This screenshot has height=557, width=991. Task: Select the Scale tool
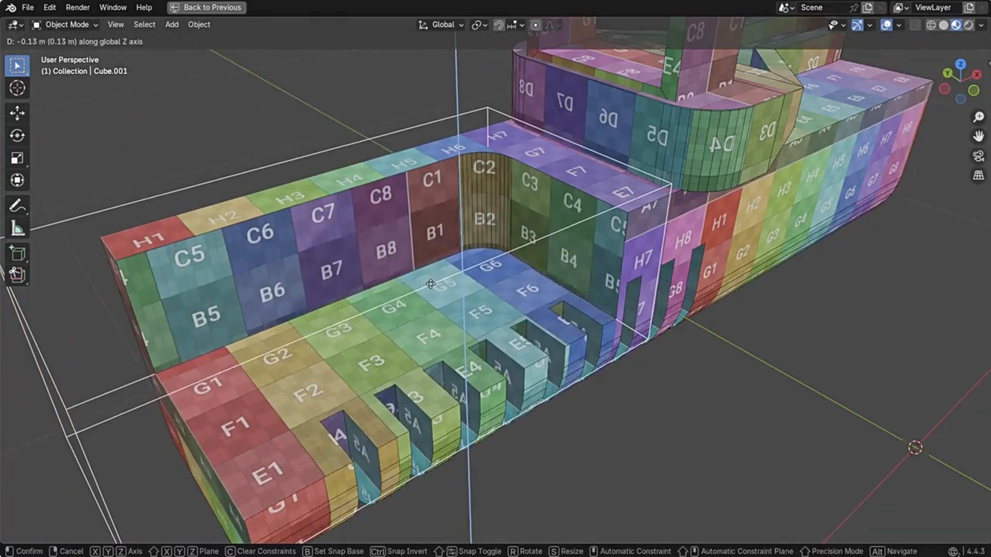point(17,158)
